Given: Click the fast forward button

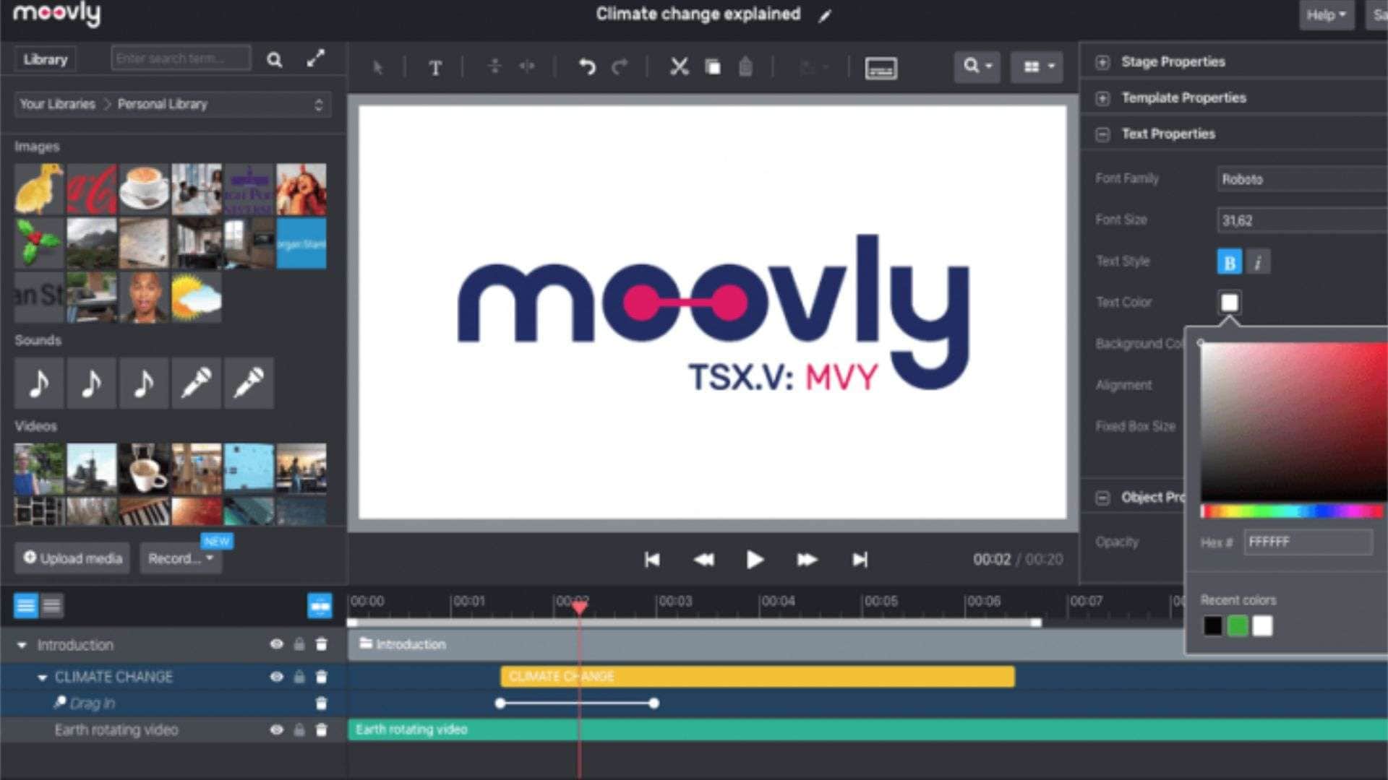Looking at the screenshot, I should 807,560.
